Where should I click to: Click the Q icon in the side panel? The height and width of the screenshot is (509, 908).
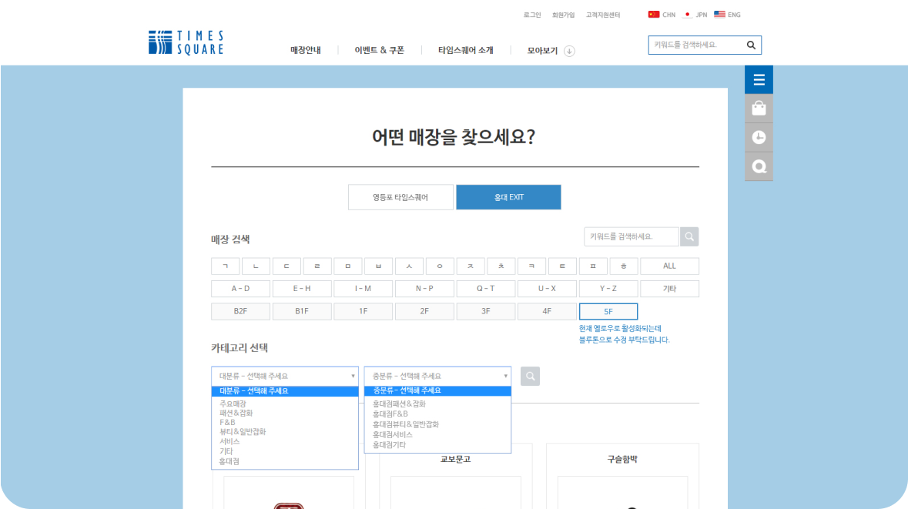coord(759,166)
